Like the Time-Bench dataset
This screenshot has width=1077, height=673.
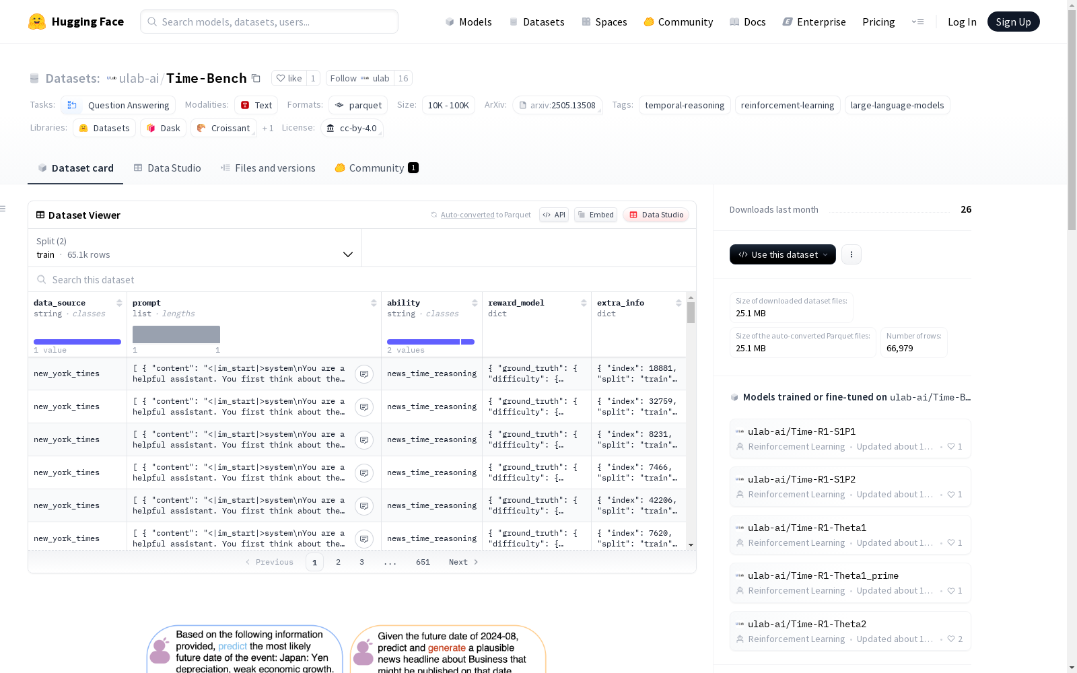pyautogui.click(x=289, y=78)
